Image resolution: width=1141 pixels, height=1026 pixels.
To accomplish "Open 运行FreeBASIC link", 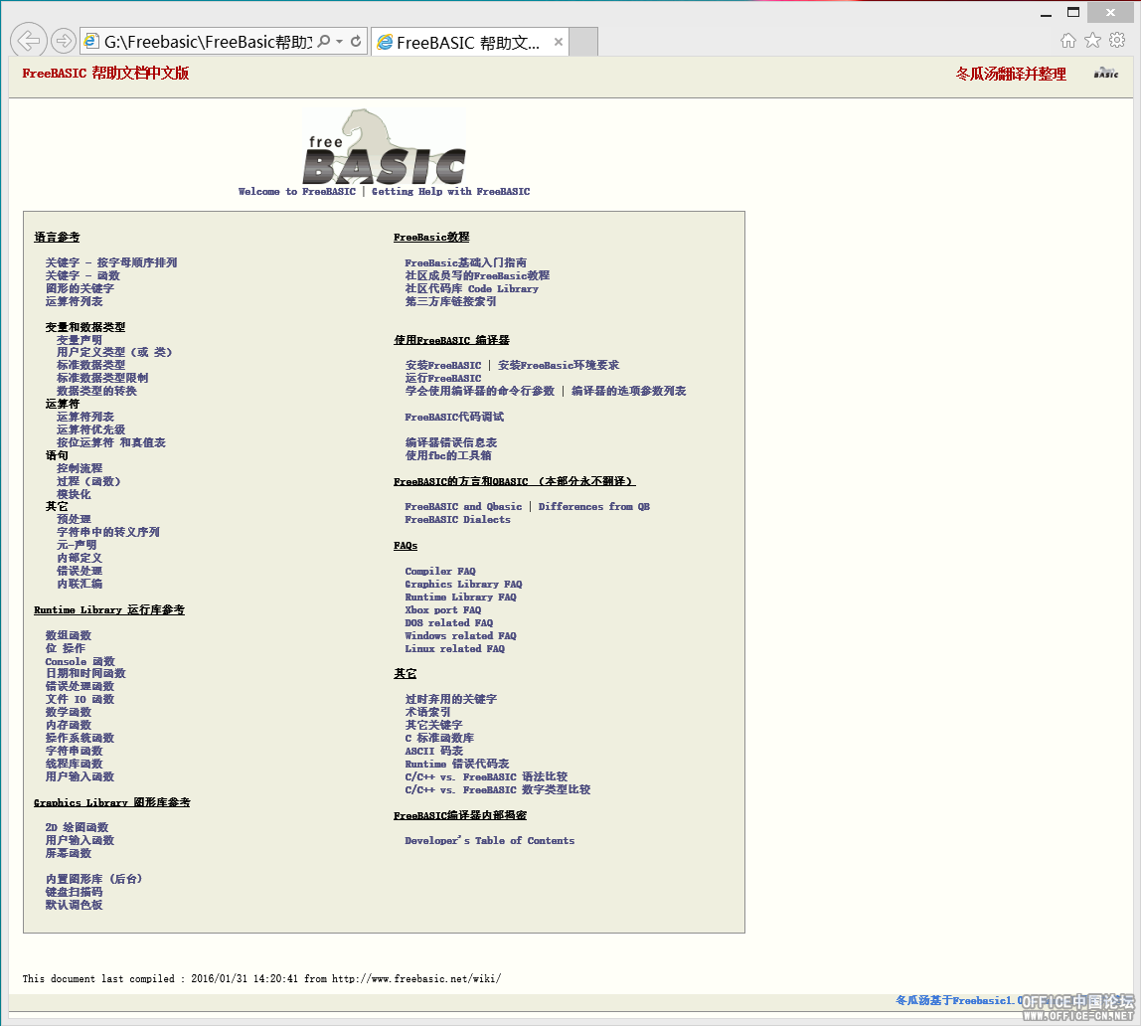I will click(x=443, y=379).
